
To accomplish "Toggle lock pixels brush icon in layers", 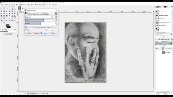I will (161, 46).
